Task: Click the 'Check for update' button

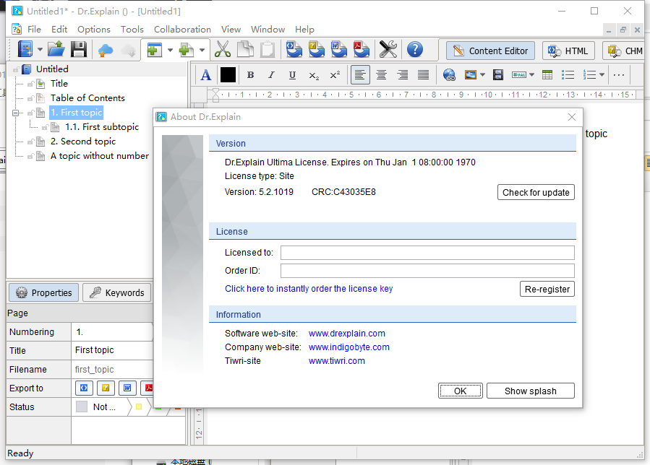Action: pos(536,193)
